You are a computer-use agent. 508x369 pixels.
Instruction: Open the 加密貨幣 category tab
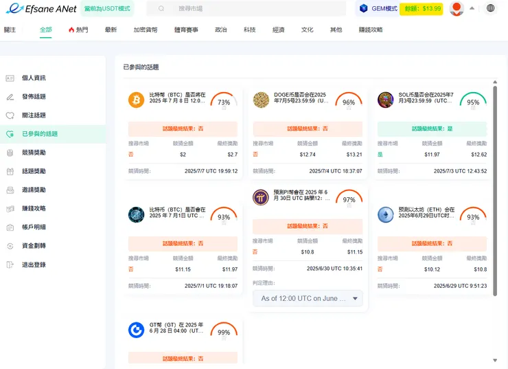coord(146,30)
